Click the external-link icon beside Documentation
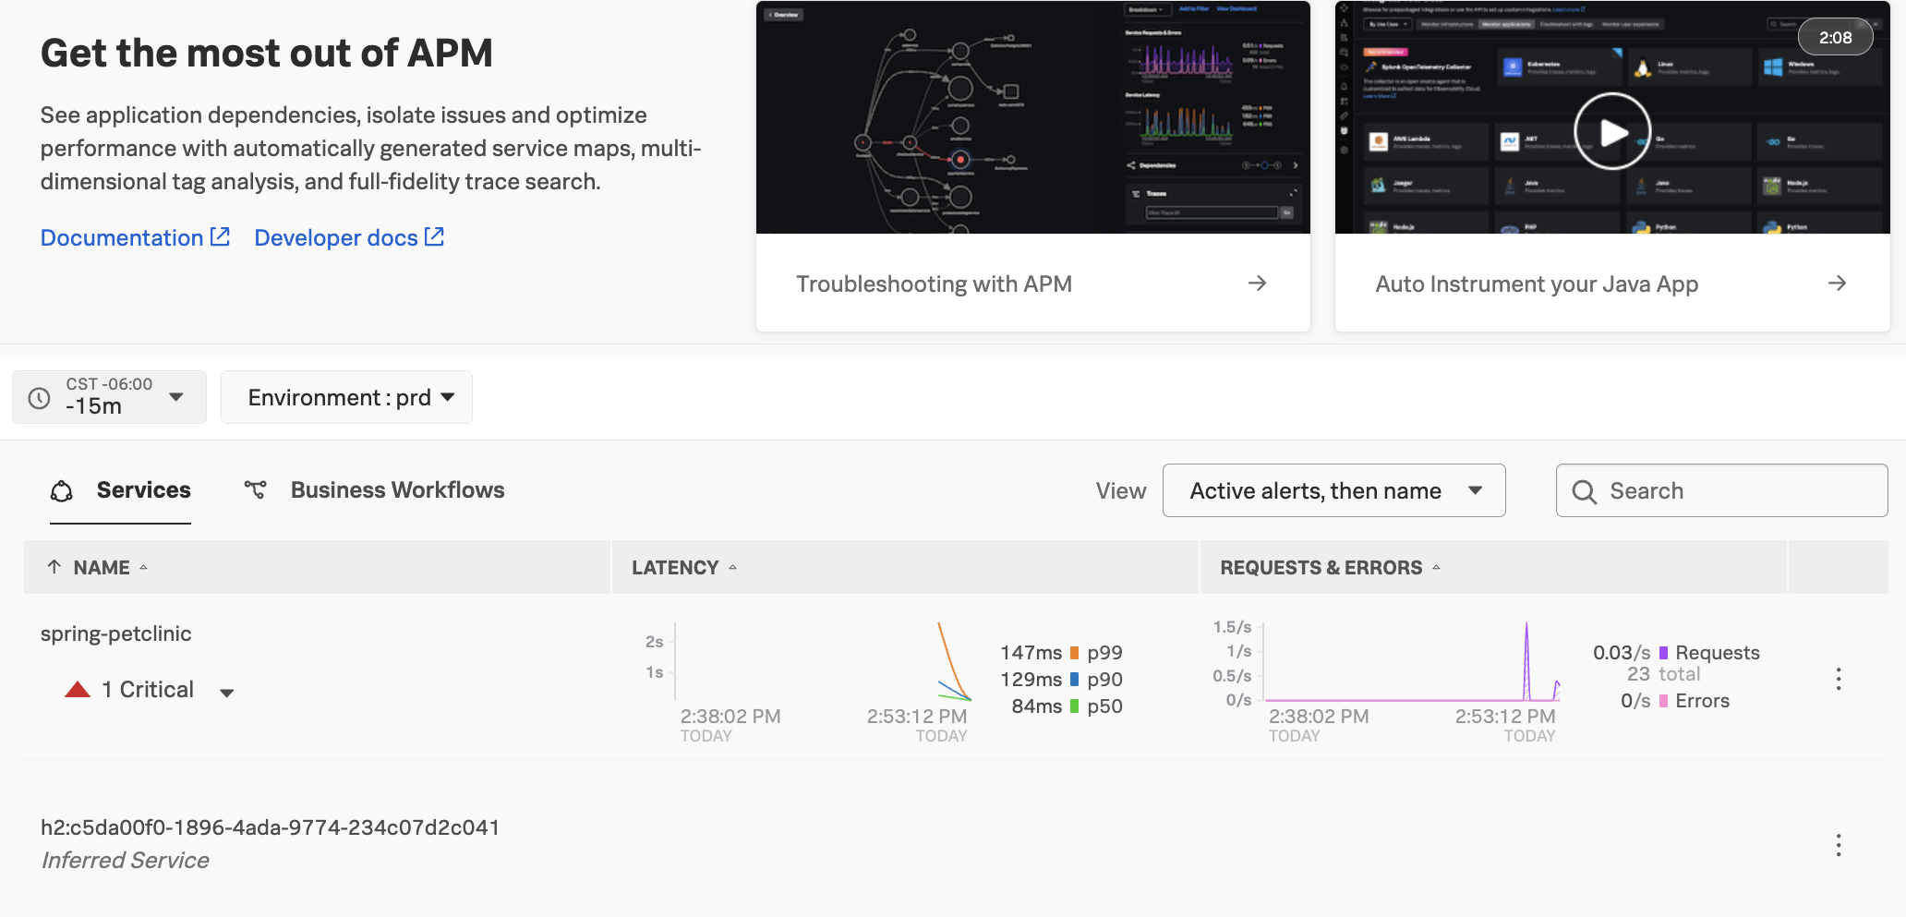Image resolution: width=1906 pixels, height=917 pixels. (x=220, y=236)
